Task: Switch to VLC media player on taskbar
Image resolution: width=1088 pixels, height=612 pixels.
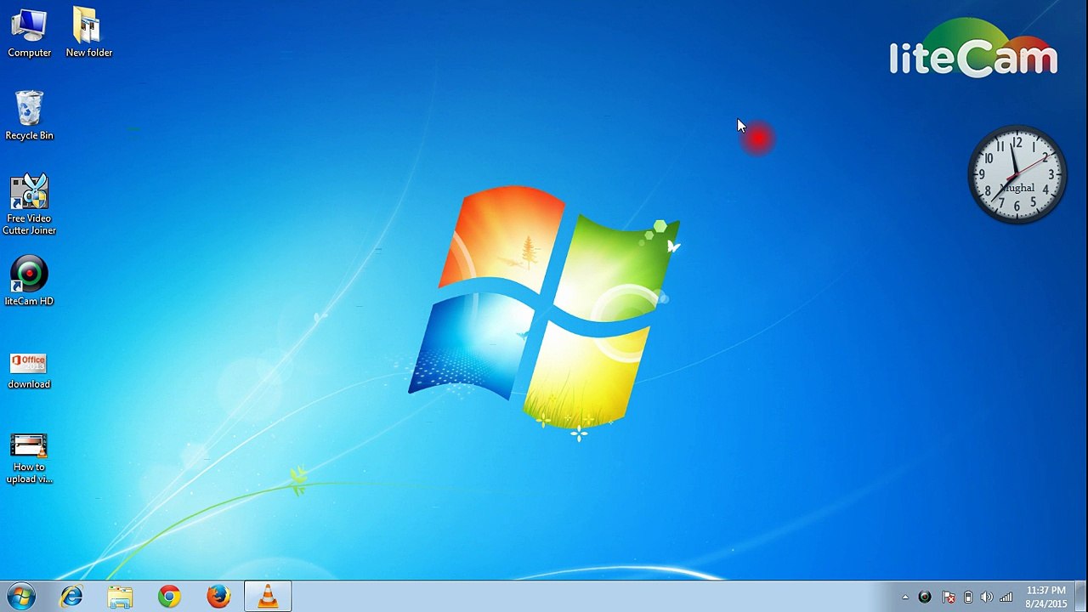Action: [268, 597]
